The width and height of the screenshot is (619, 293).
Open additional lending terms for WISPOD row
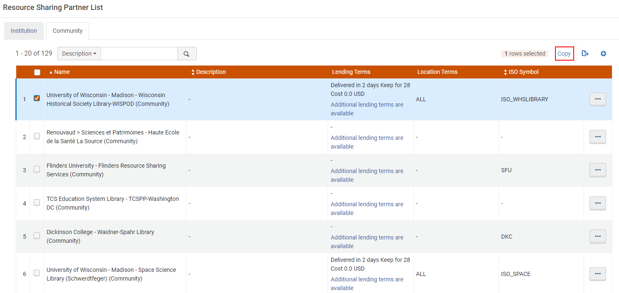[x=367, y=109]
